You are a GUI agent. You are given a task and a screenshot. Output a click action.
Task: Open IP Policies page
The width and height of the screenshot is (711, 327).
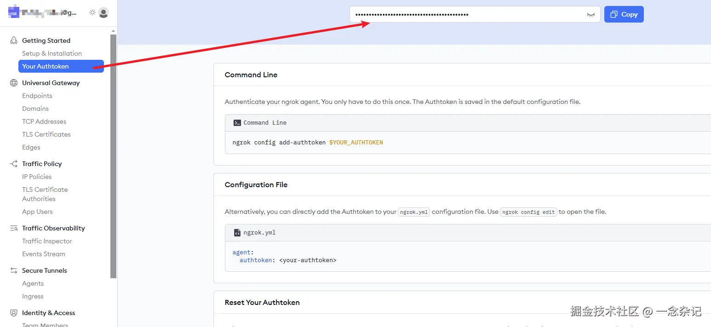(x=37, y=177)
